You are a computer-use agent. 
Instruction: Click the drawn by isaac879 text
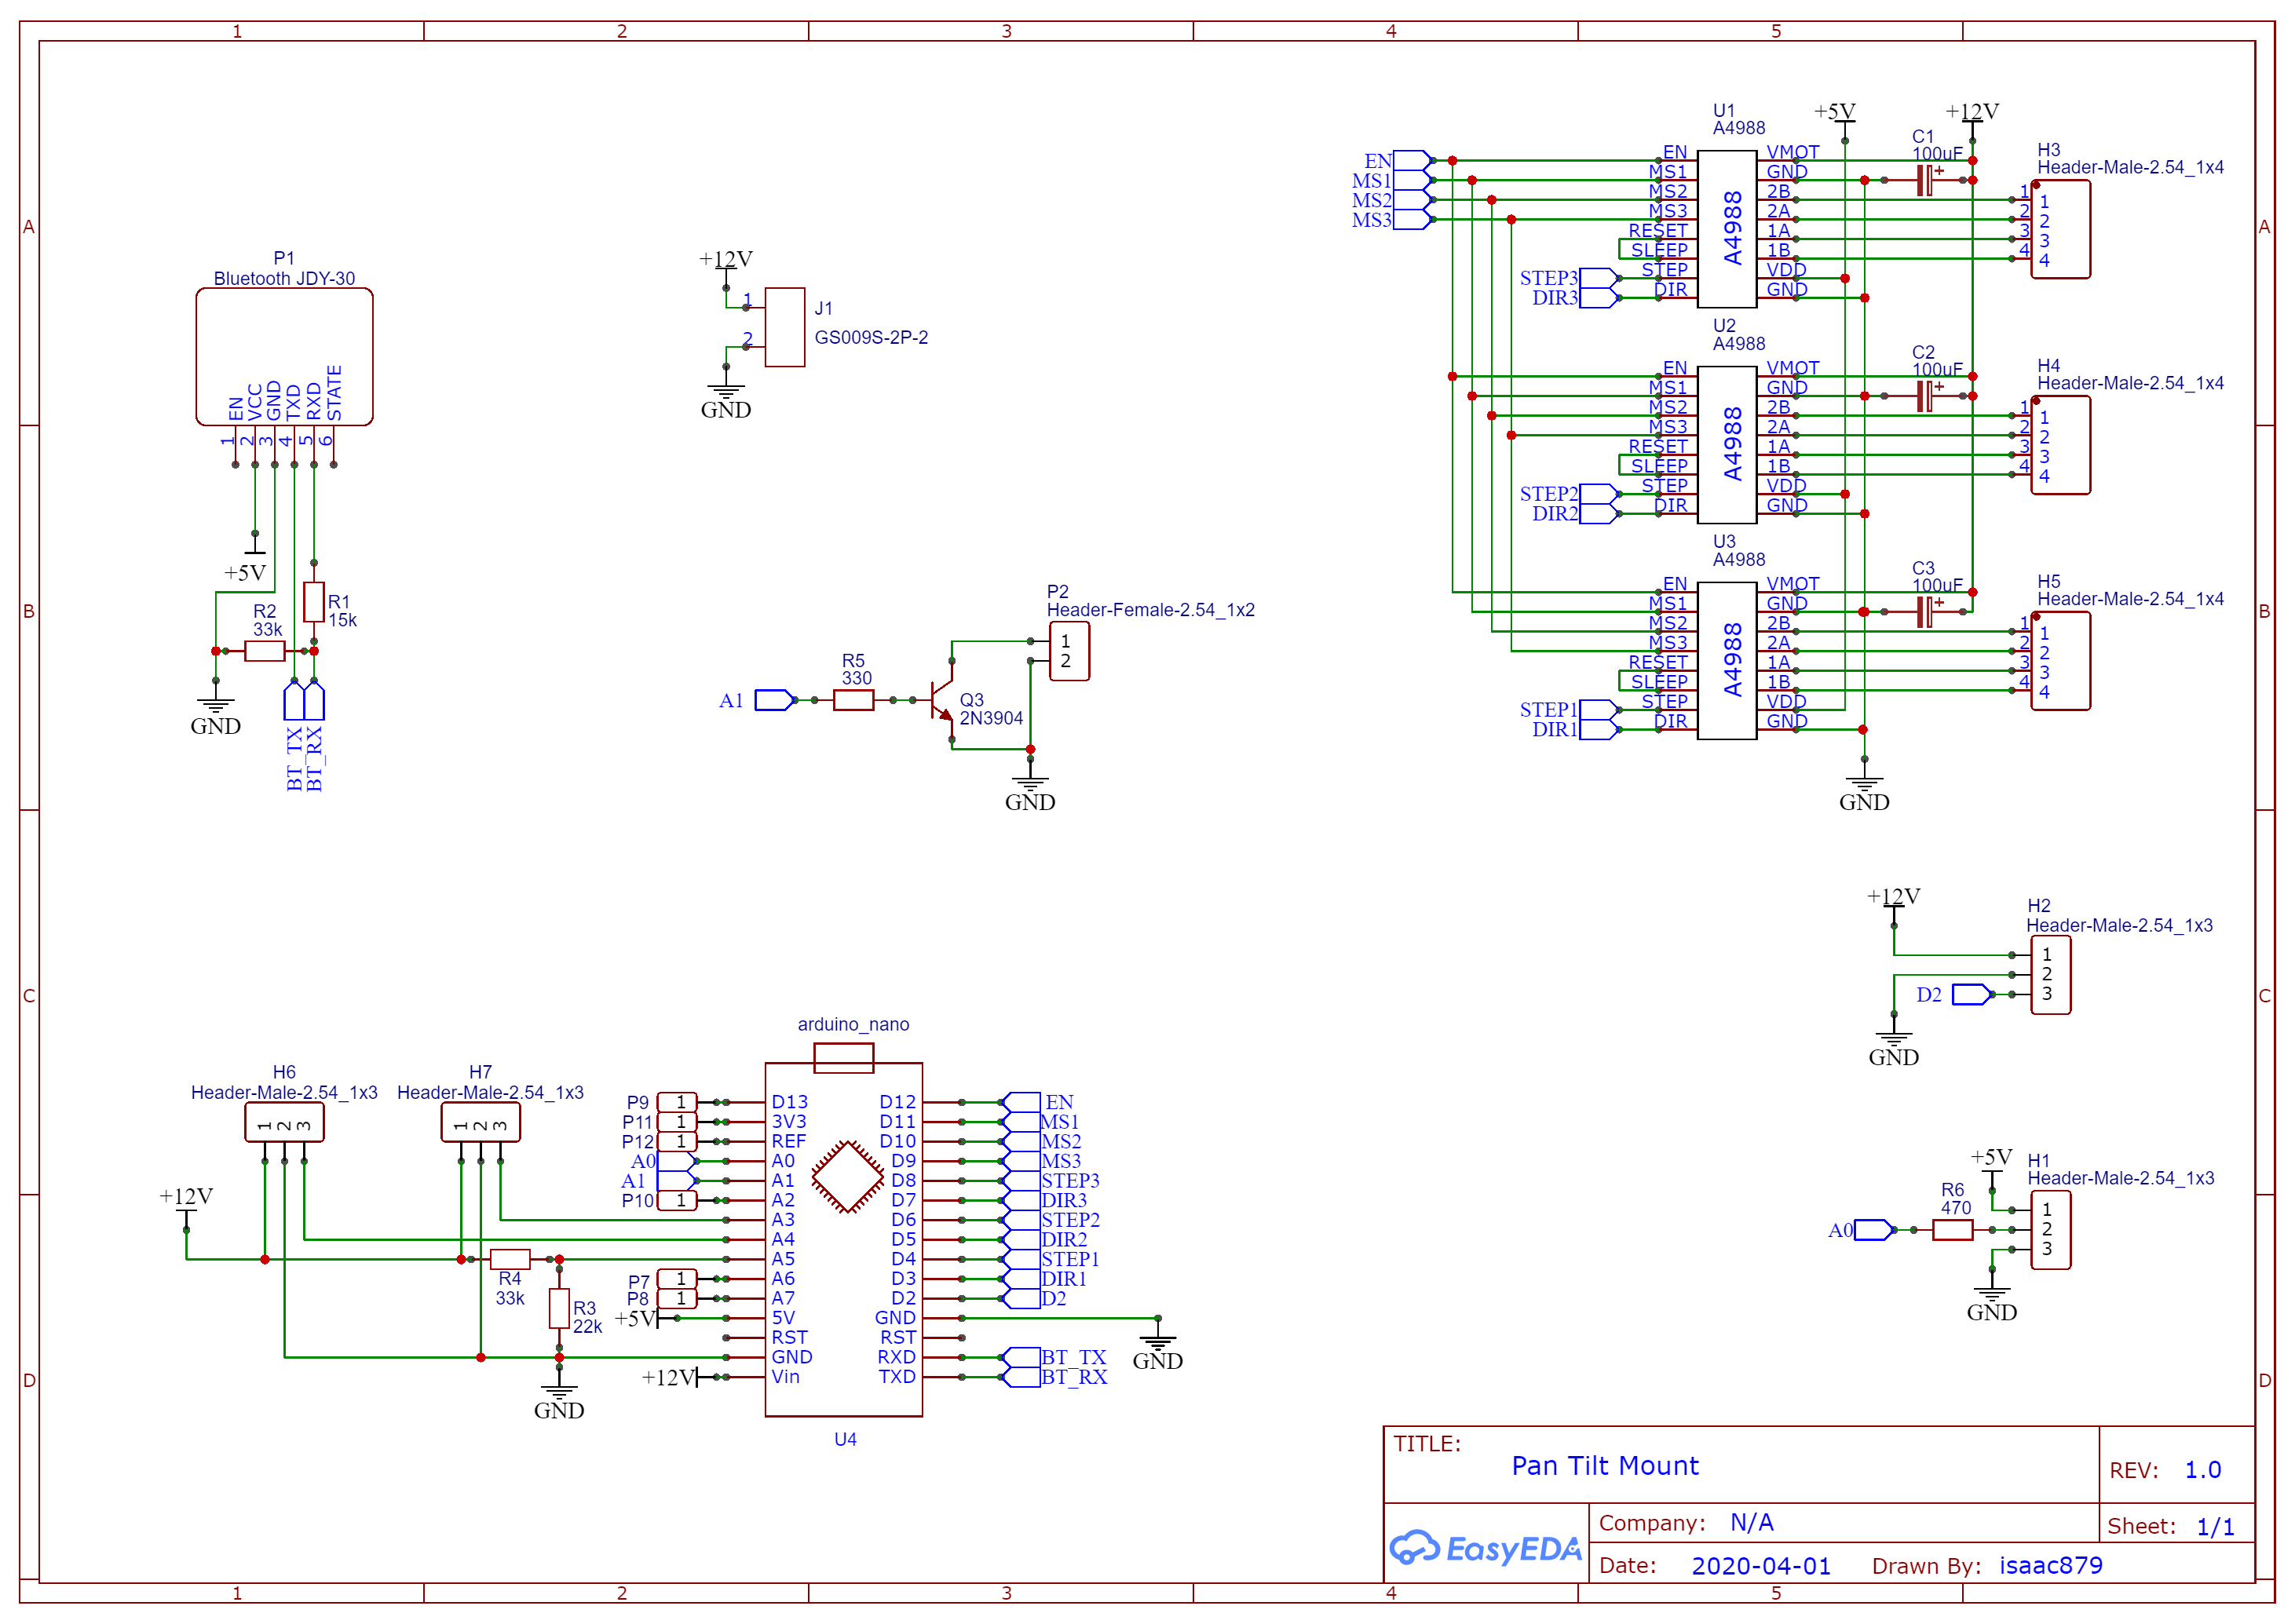pyautogui.click(x=2050, y=1566)
